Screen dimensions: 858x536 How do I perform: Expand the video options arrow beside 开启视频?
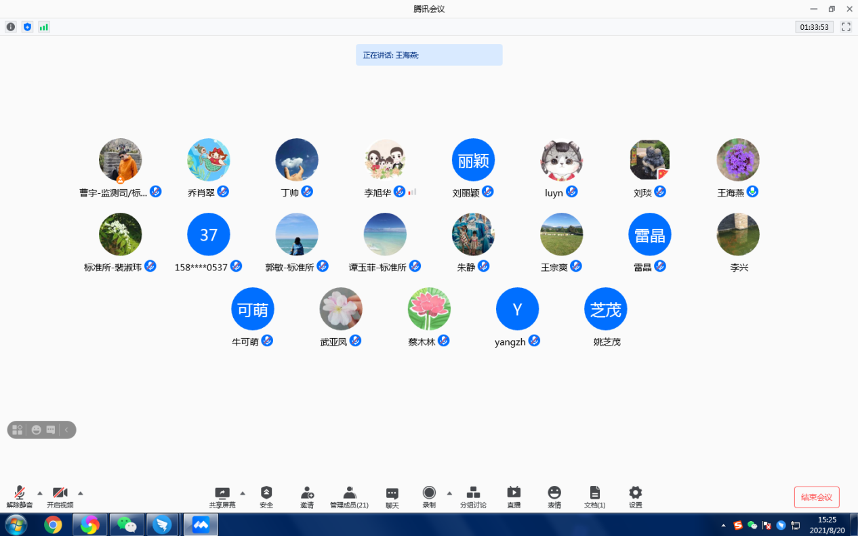[81, 493]
